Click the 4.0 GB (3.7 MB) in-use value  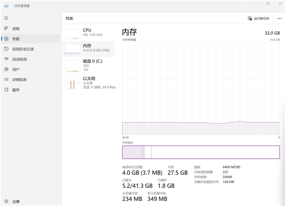[142, 173]
